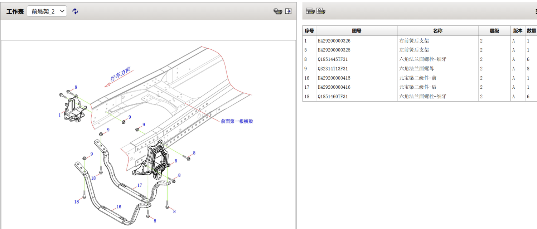Click part number Q1851460TF31 in the table
This screenshot has width=537, height=229.
(333, 97)
